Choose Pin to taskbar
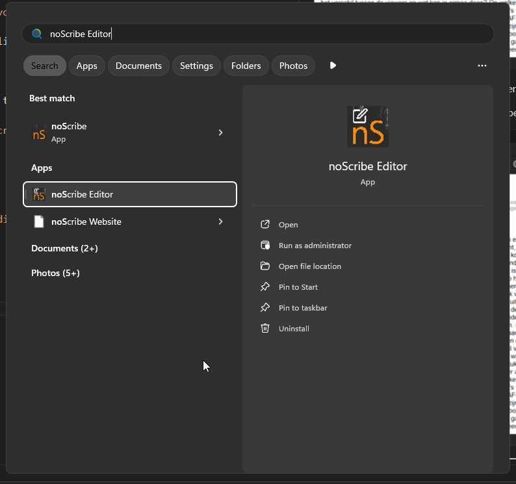This screenshot has width=516, height=484. (302, 308)
